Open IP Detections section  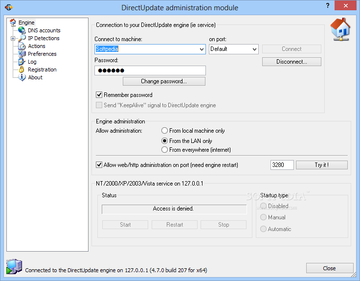[x=44, y=38]
